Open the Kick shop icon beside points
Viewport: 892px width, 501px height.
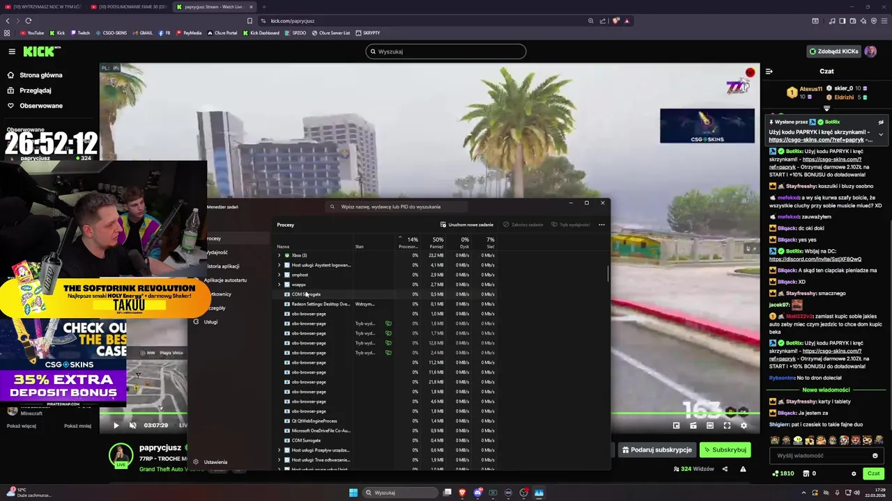806,474
